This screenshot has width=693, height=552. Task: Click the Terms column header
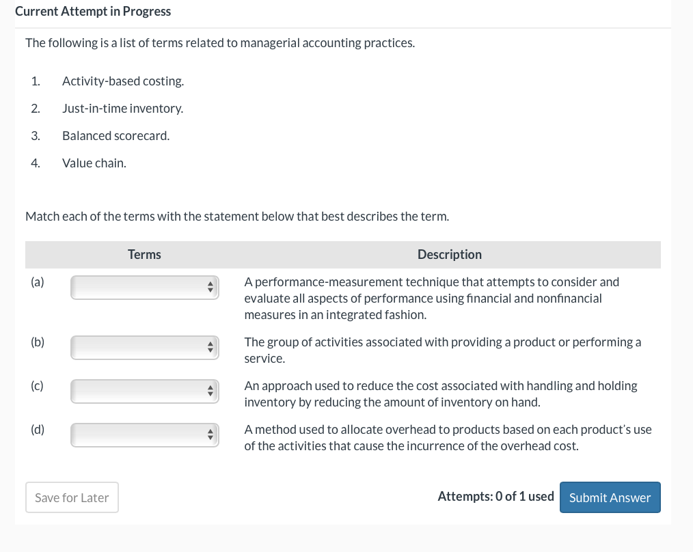click(144, 255)
